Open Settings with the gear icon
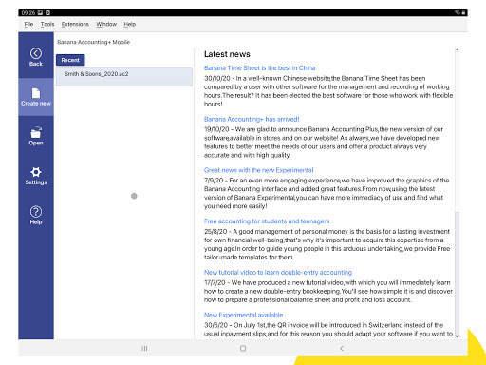This screenshot has width=486, height=365. (x=36, y=172)
